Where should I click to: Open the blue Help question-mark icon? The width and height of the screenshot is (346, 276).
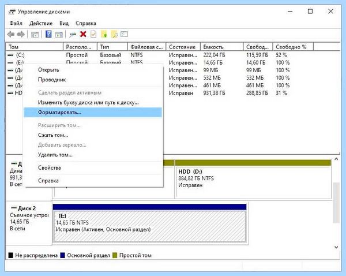coord(48,34)
